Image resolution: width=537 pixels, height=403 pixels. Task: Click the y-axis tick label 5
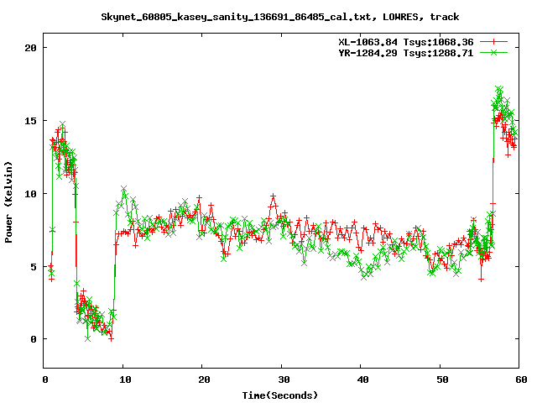coord(34,267)
